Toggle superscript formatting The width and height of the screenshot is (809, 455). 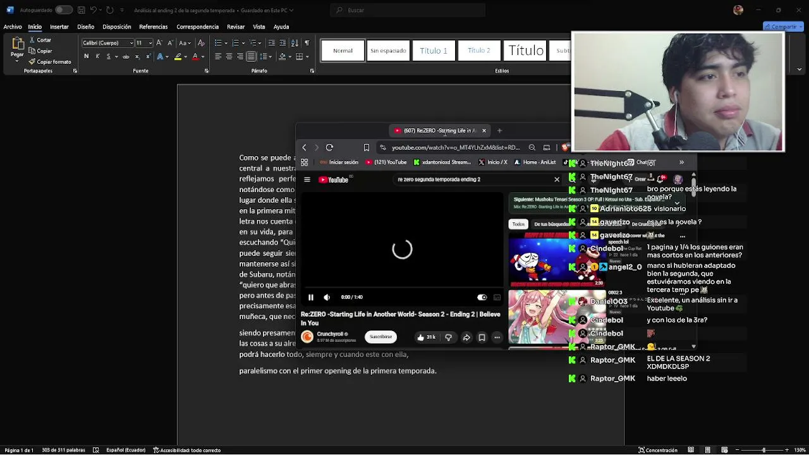(x=148, y=57)
